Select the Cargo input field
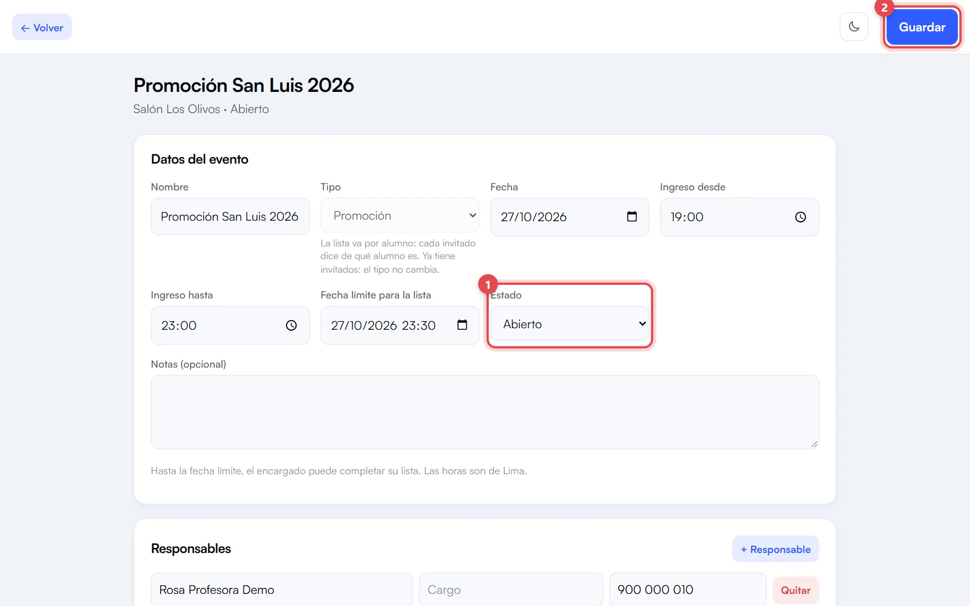The image size is (970, 606). pyautogui.click(x=511, y=589)
